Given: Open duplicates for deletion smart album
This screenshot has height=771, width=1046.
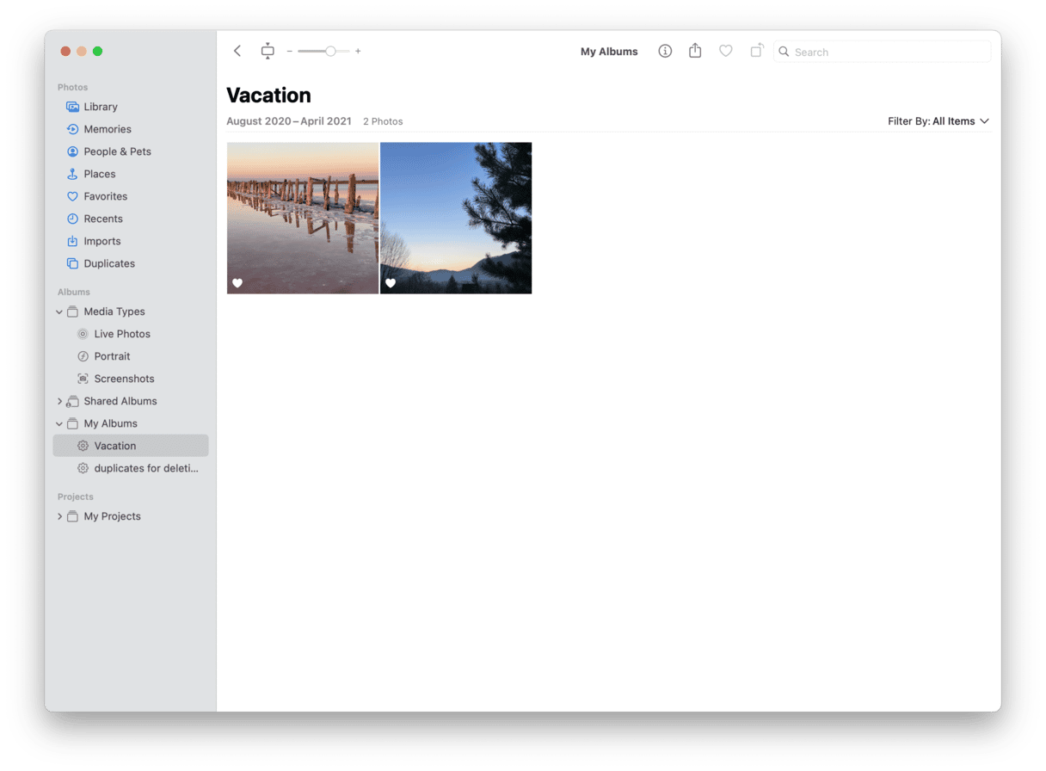Looking at the screenshot, I should pyautogui.click(x=131, y=468).
